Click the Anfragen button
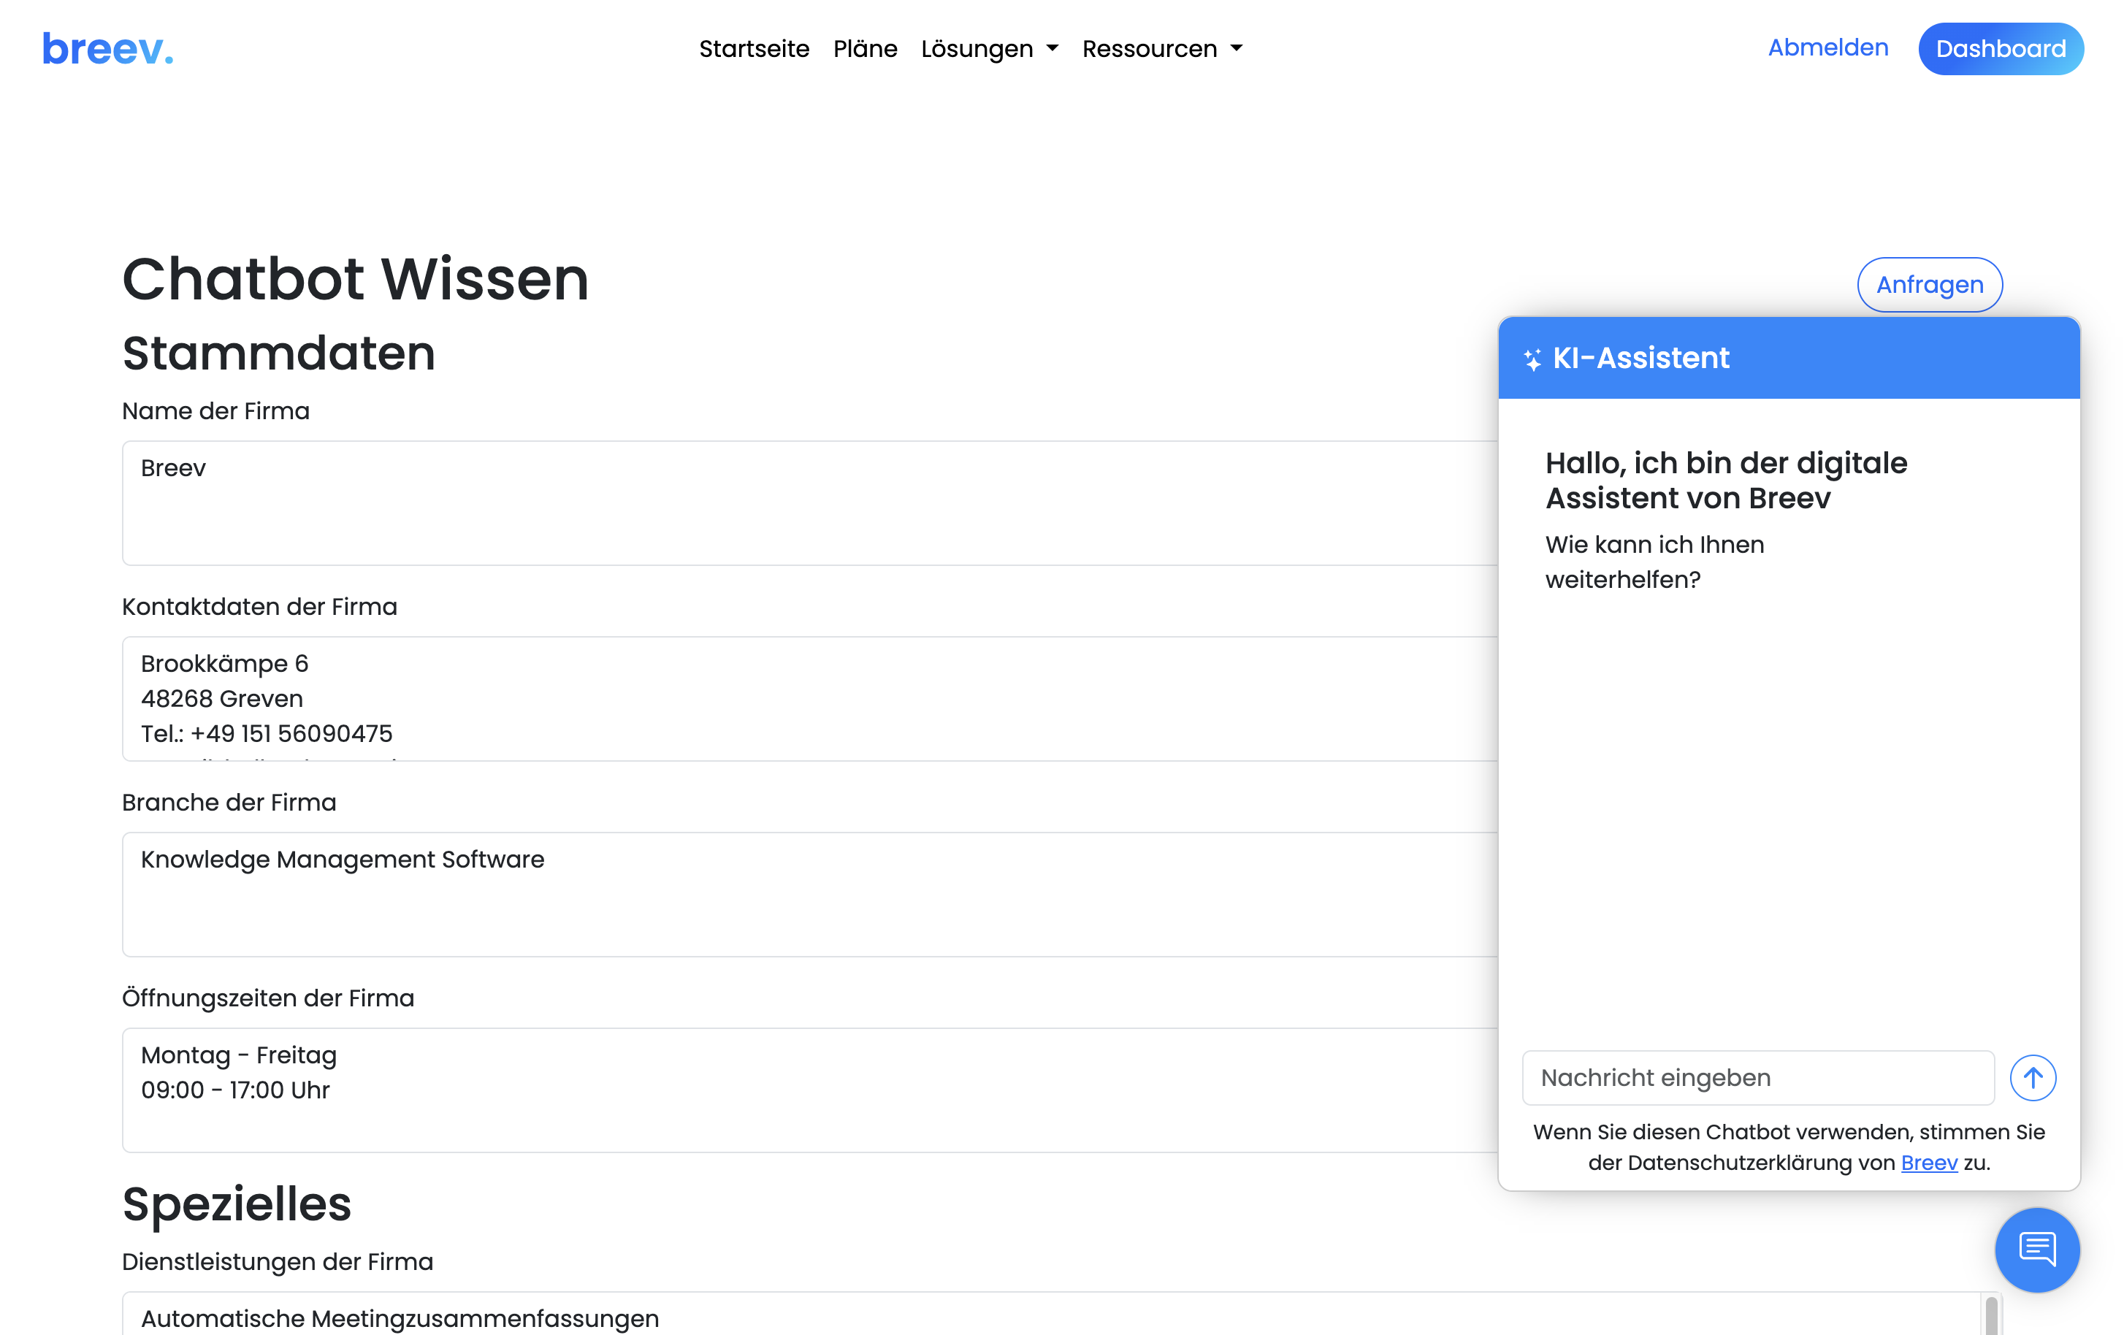Screen dimensions: 2124x1335 [x=1929, y=284]
